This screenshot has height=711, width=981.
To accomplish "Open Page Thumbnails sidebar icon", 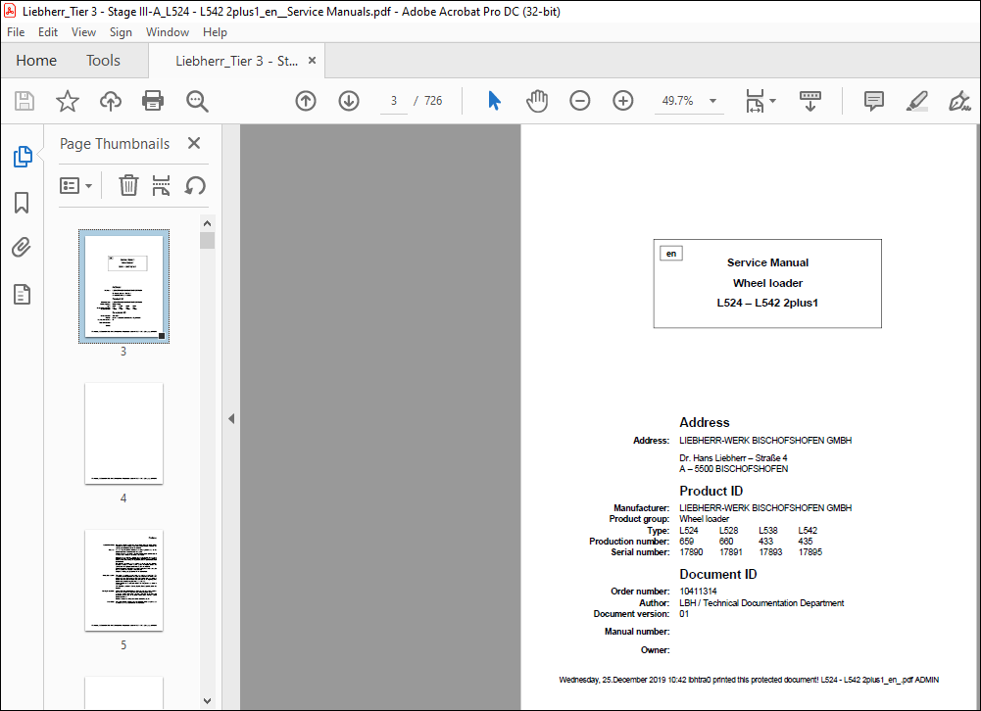I will pyautogui.click(x=23, y=157).
